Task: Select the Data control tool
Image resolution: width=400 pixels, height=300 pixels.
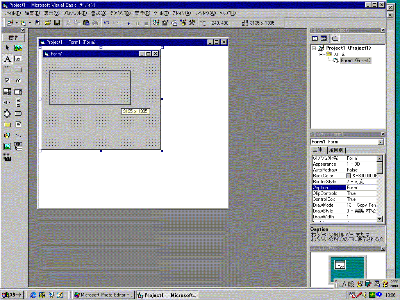Action: tap(18, 146)
